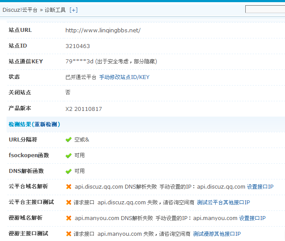
Task: Click the orange X beside 漫游域名解析
Action: coord(69,218)
